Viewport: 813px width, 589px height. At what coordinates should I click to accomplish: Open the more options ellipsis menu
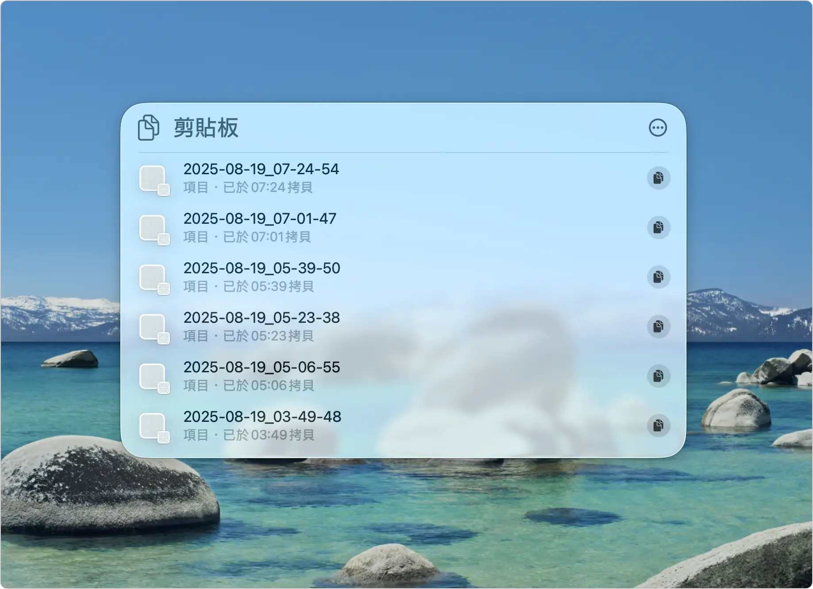[x=658, y=128]
